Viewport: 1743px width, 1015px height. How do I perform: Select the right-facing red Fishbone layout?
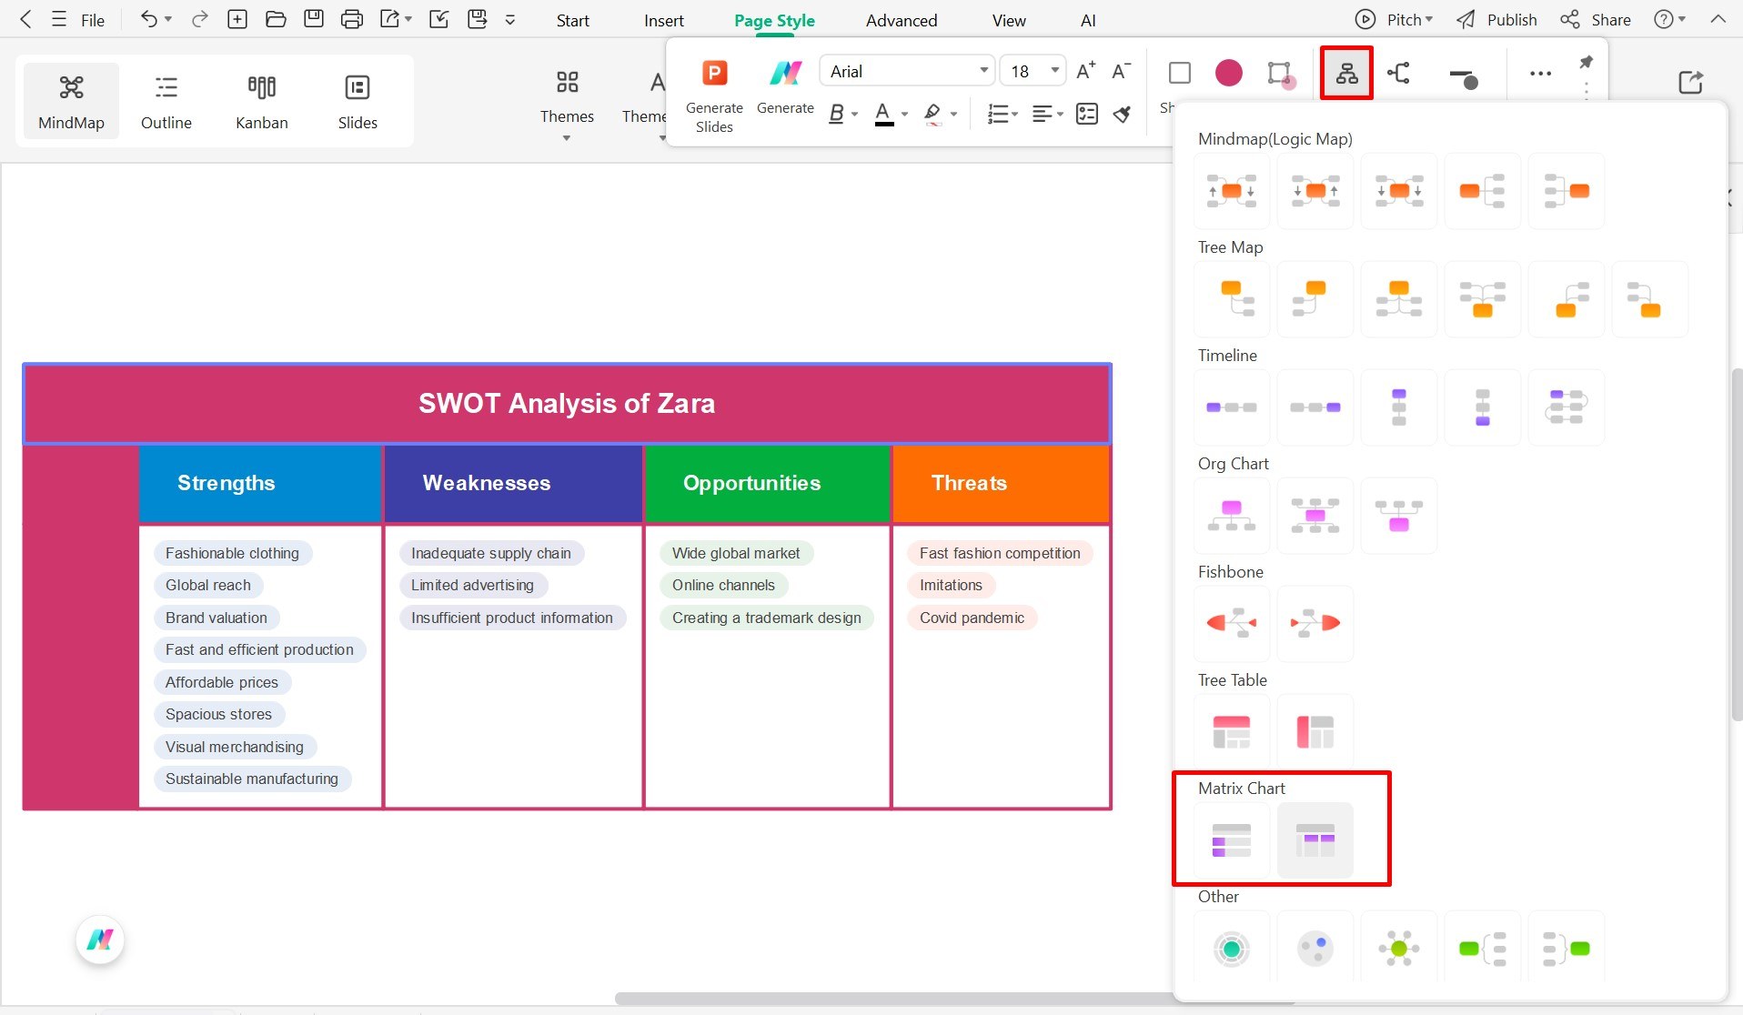(x=1315, y=623)
